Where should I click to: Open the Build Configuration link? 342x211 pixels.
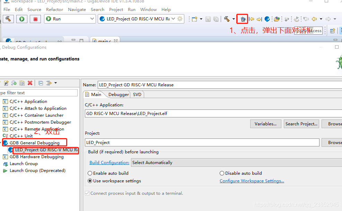pyautogui.click(x=109, y=163)
